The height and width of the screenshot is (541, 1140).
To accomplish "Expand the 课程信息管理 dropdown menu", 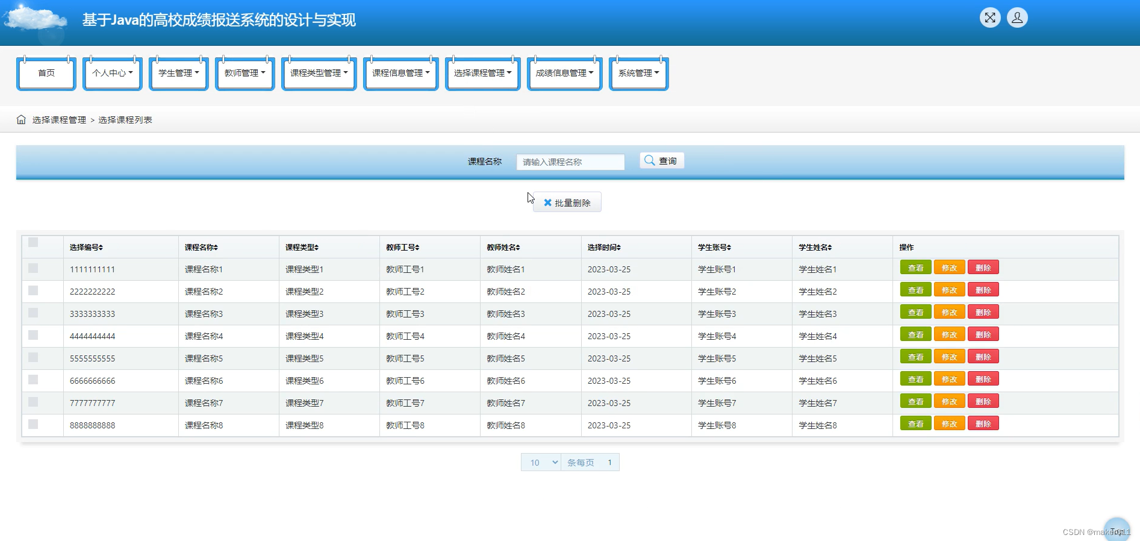I will (401, 73).
